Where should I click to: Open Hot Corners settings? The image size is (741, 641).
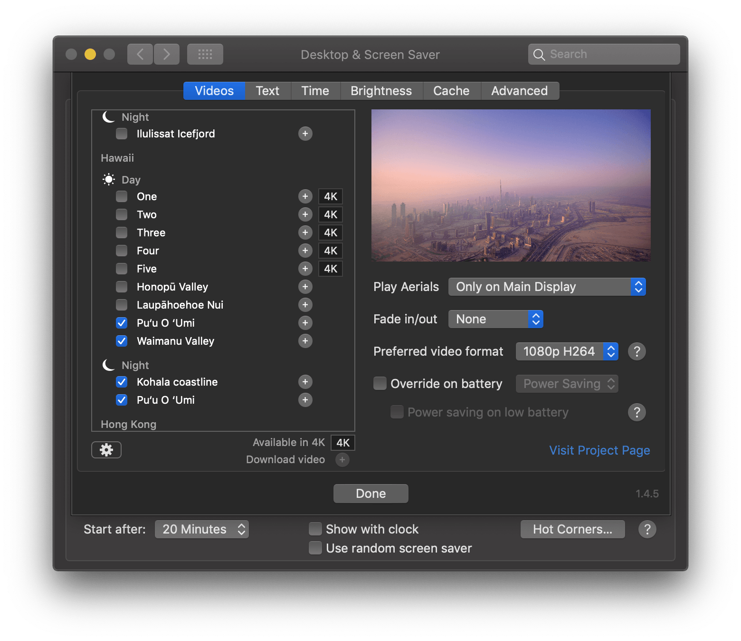tap(573, 529)
